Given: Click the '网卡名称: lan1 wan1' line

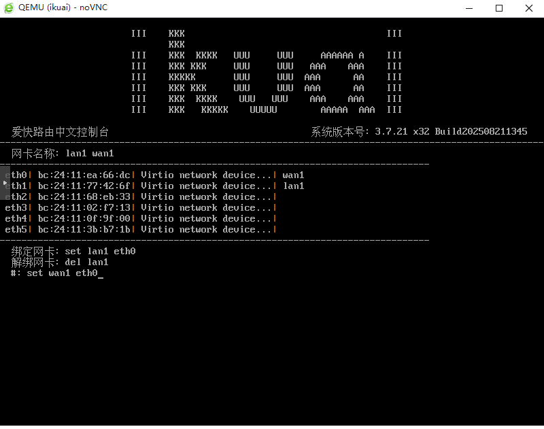Looking at the screenshot, I should pyautogui.click(x=63, y=153).
